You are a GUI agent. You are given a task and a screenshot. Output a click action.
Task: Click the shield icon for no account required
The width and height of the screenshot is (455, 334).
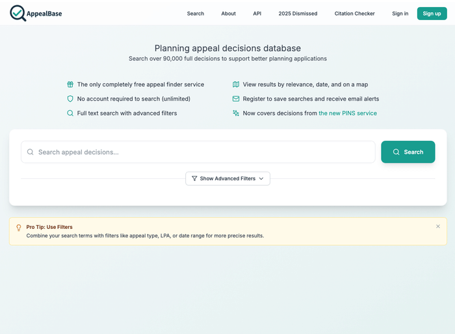click(x=70, y=99)
